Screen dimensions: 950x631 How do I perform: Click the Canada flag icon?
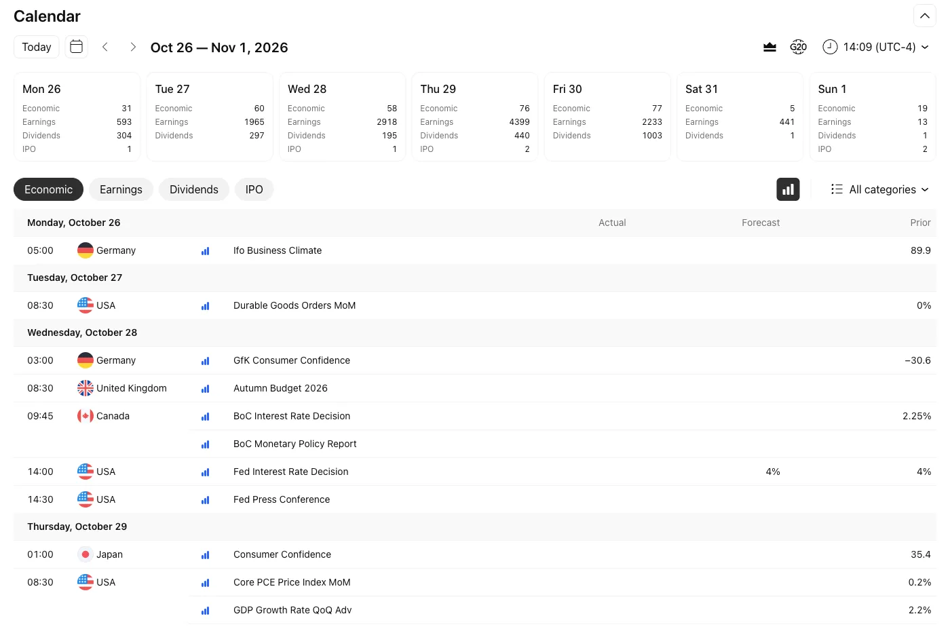(85, 416)
